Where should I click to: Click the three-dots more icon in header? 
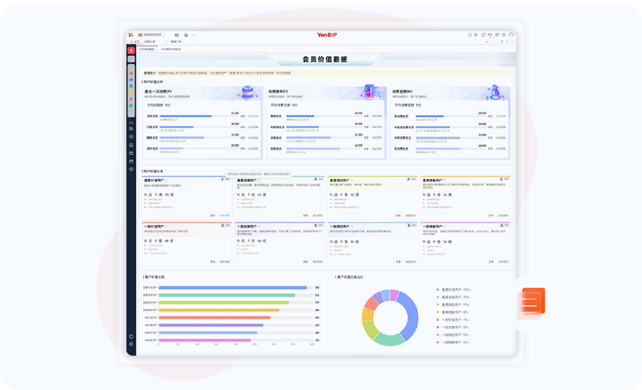193,35
